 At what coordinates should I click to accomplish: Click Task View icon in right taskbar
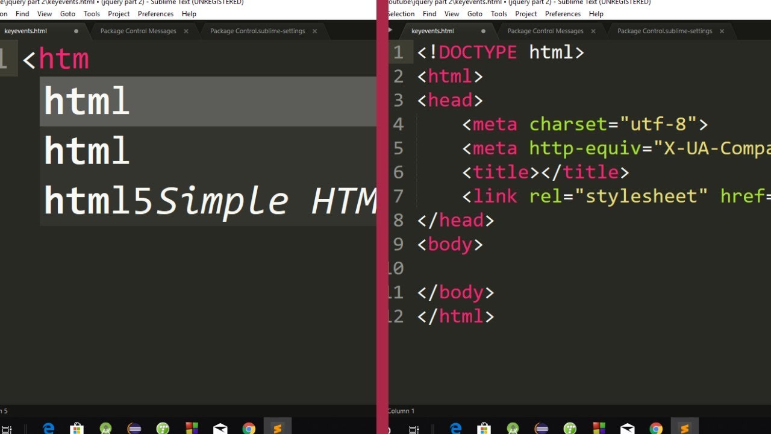pyautogui.click(x=414, y=429)
